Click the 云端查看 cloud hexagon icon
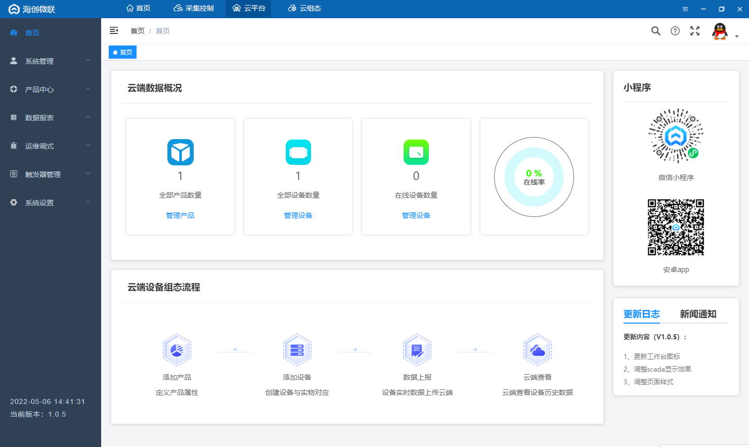The width and height of the screenshot is (749, 447). coord(538,350)
